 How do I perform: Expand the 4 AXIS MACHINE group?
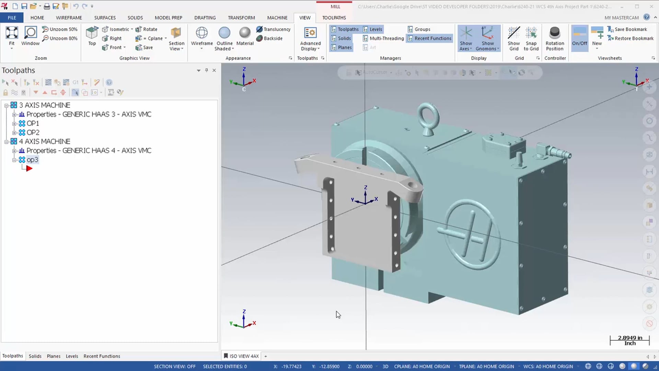coord(6,141)
